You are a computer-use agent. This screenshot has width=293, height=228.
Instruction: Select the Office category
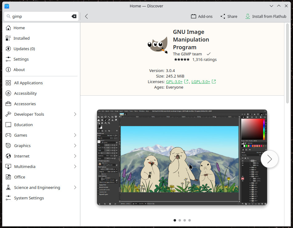pos(41,177)
